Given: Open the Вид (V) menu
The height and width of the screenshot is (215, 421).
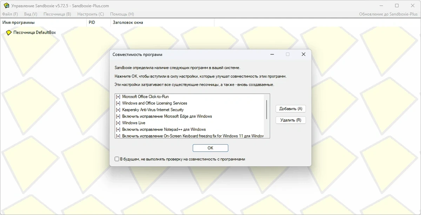Looking at the screenshot, I should [x=31, y=14].
